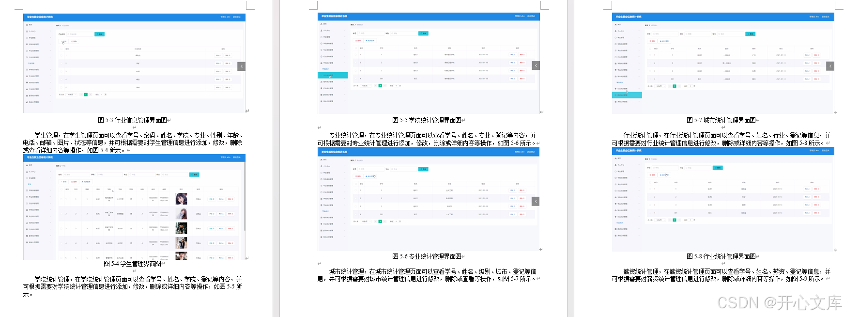Click logout link in Figure 5-5 header

tap(531, 16)
